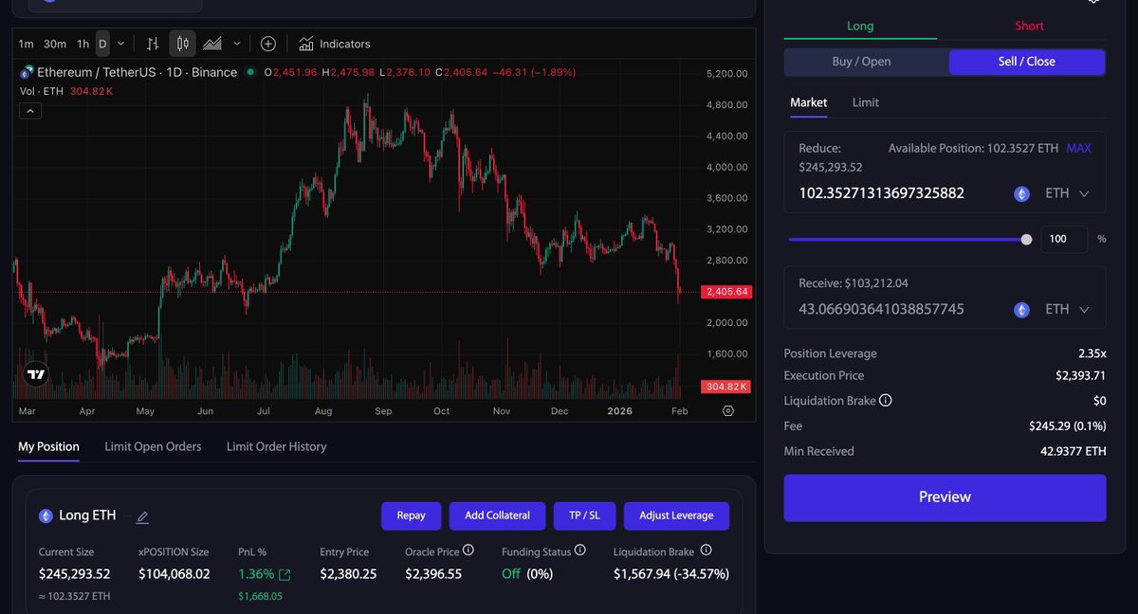This screenshot has width=1138, height=614.
Task: Click the green market status dot
Action: coord(250,72)
